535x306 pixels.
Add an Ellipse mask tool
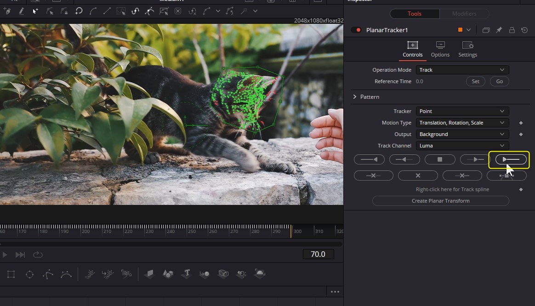30,274
